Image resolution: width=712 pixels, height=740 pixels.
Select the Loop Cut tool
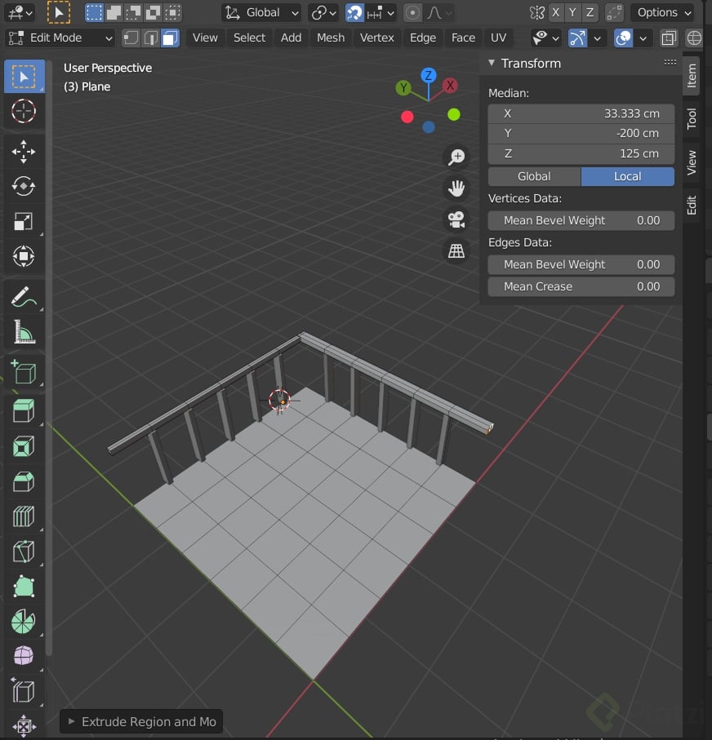pos(23,516)
